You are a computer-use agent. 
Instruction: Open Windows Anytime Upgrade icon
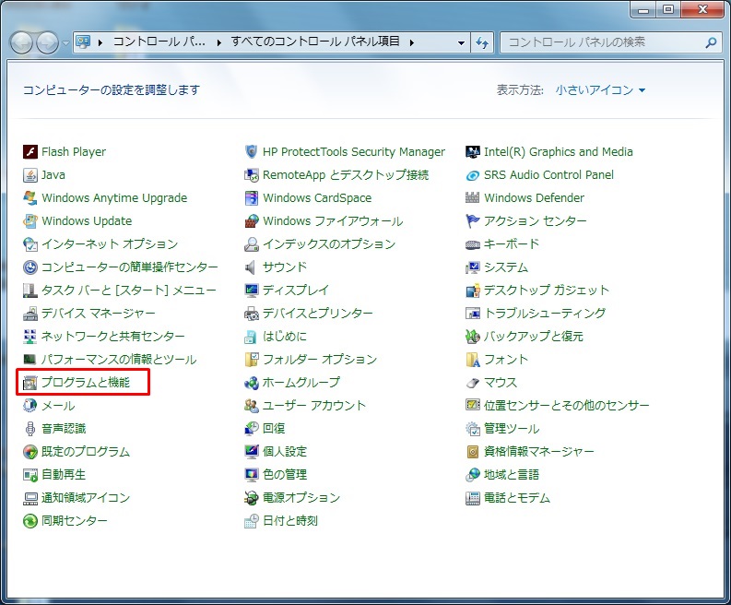30,197
